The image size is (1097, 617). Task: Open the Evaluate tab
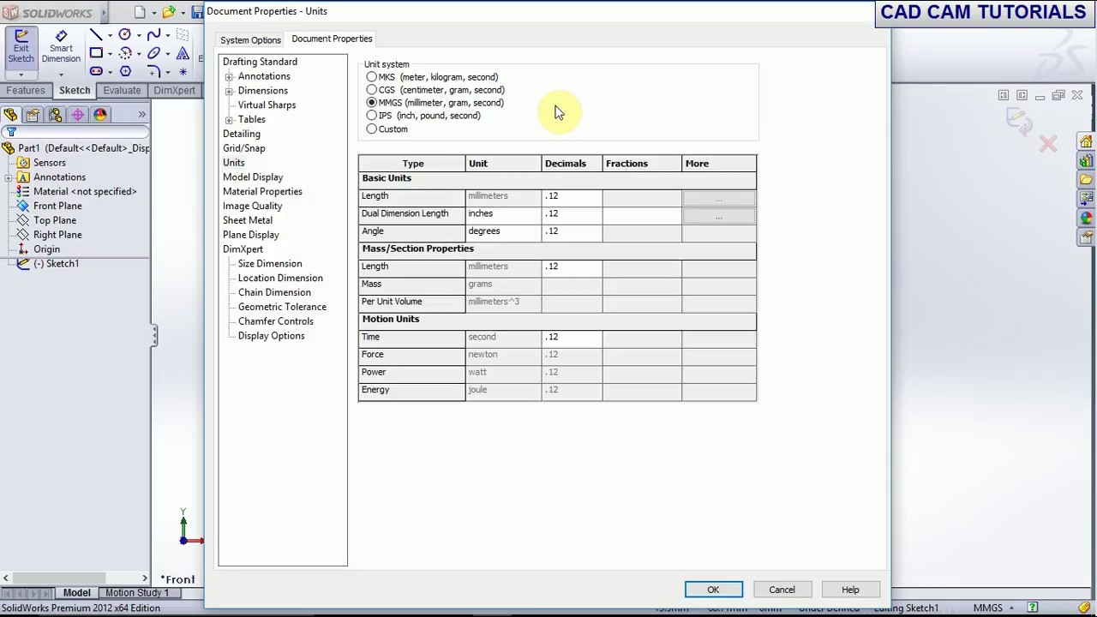(122, 91)
